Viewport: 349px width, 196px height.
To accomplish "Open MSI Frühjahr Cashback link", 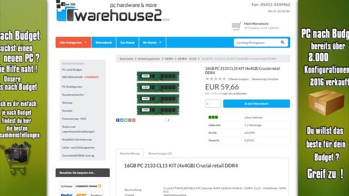I will (80, 77).
